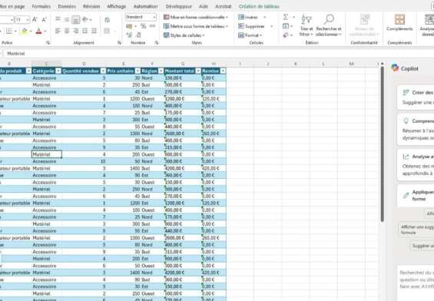This screenshot has width=434, height=301.
Task: Click the AutoSum sigma icon
Action: (x=286, y=17)
